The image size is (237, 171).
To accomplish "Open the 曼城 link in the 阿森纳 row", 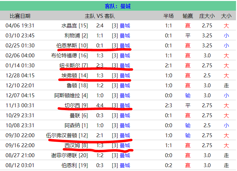I will [x=125, y=126].
